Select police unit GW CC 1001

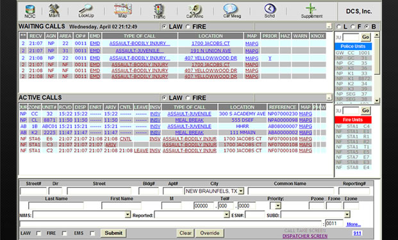point(353,53)
